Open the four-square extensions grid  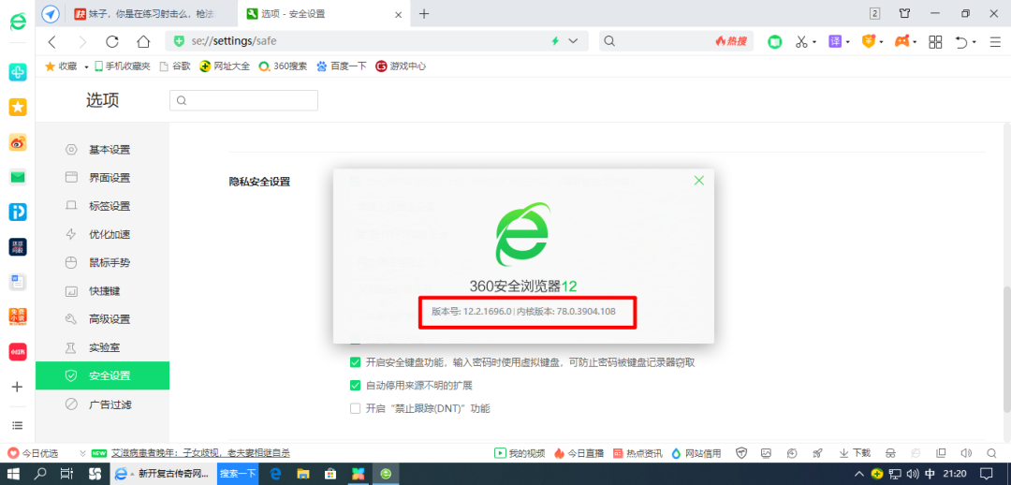tap(935, 42)
